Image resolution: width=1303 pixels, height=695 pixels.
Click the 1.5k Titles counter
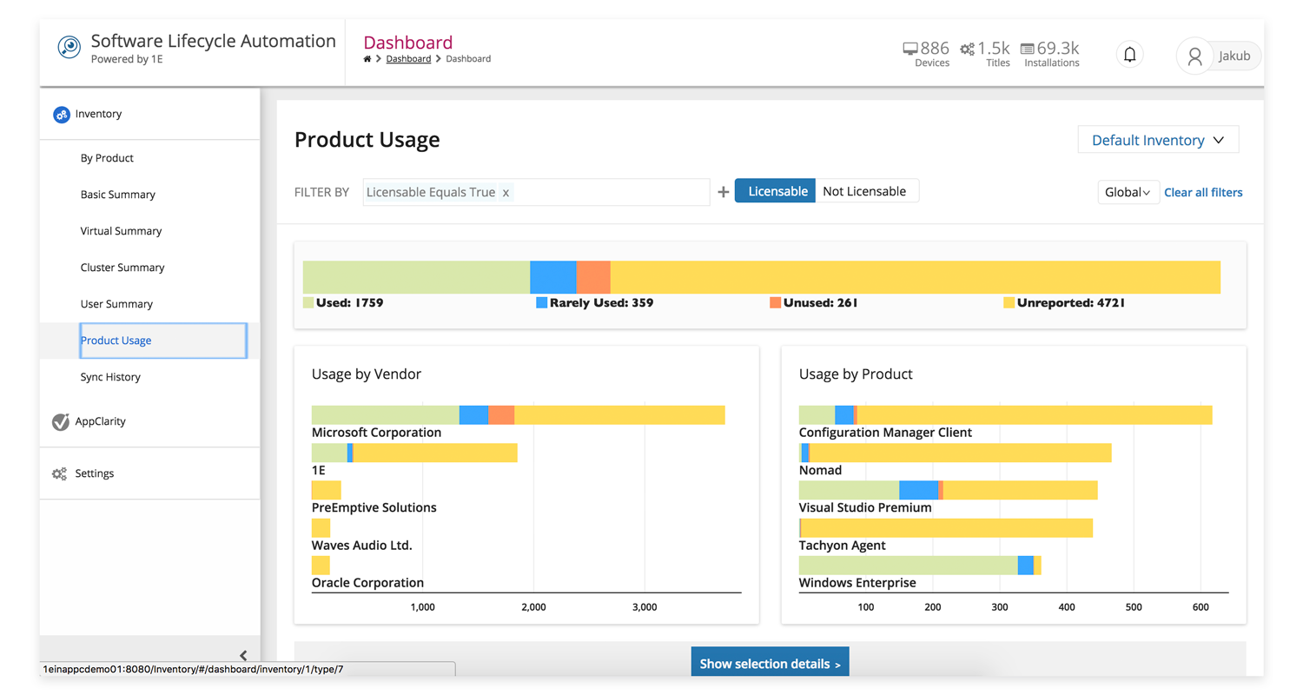click(x=986, y=54)
